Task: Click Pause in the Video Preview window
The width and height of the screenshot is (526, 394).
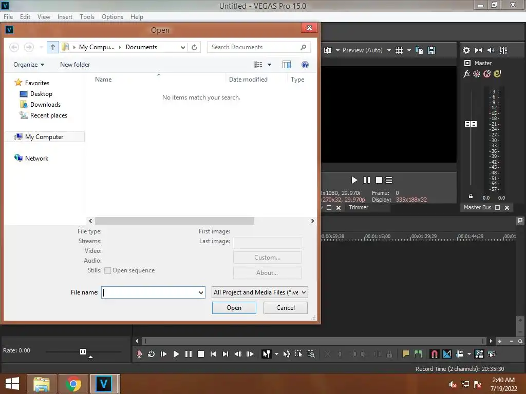Action: point(367,180)
